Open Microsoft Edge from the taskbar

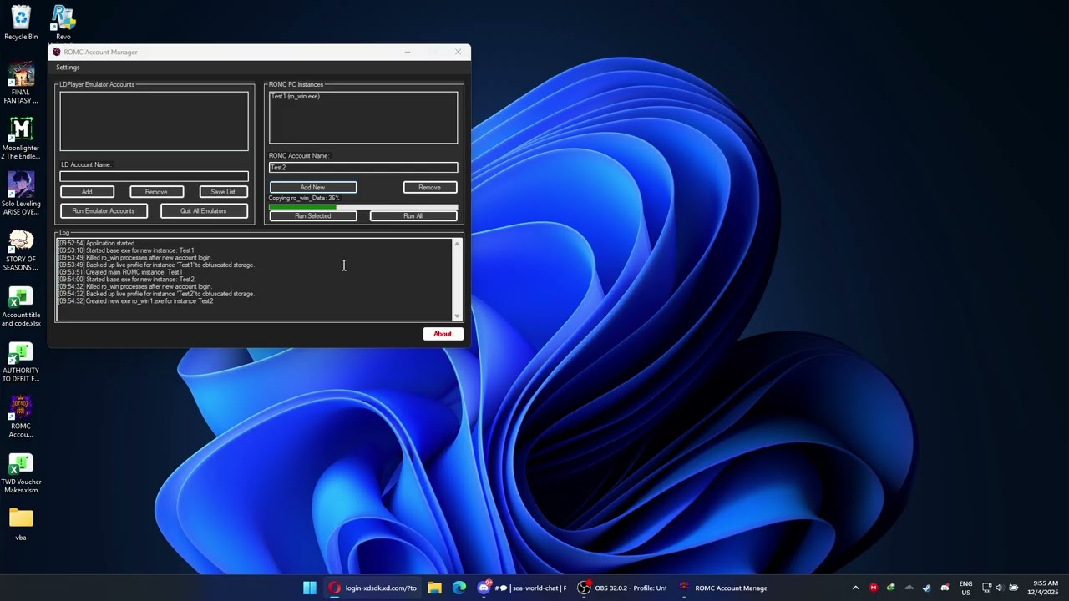click(x=459, y=588)
